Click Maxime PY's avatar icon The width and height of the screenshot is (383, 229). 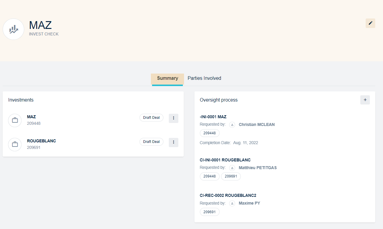point(232,203)
